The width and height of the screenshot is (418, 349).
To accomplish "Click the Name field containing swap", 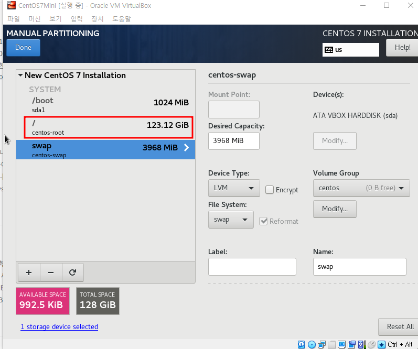I will point(360,266).
